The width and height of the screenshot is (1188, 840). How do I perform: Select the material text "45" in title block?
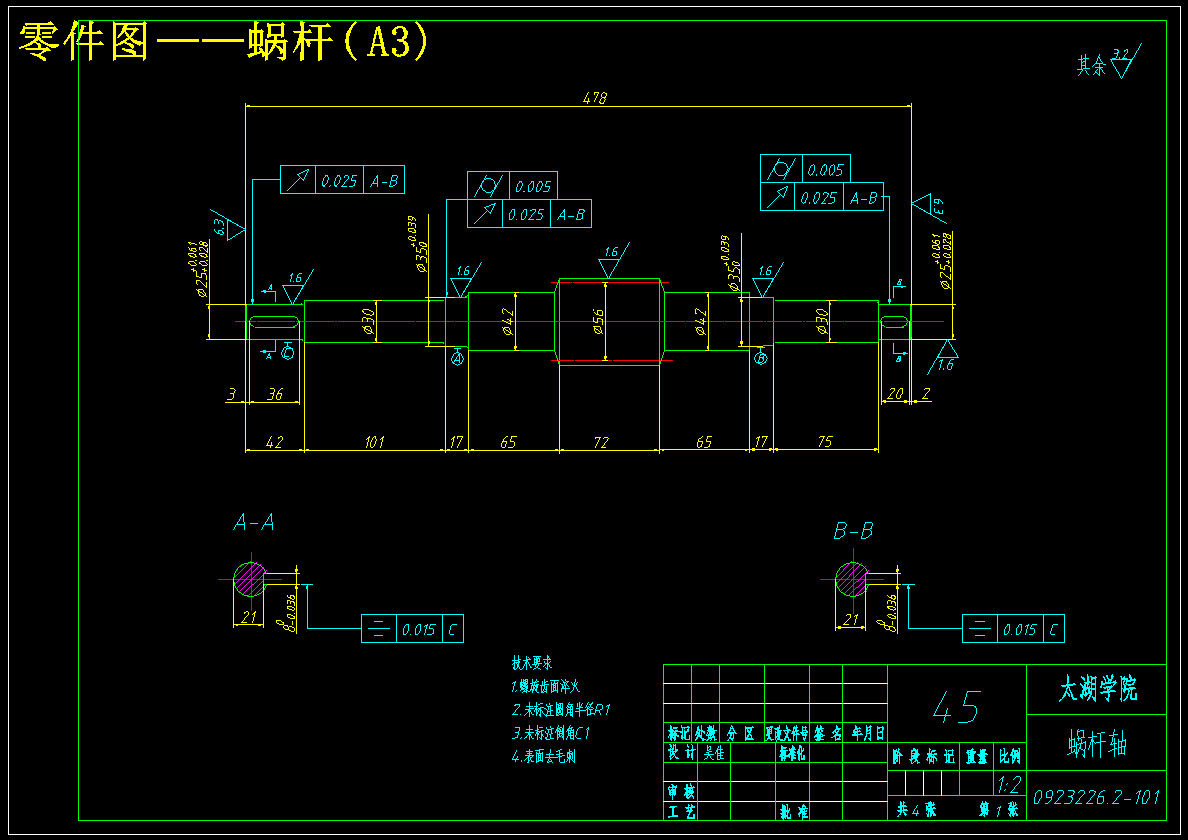point(956,707)
